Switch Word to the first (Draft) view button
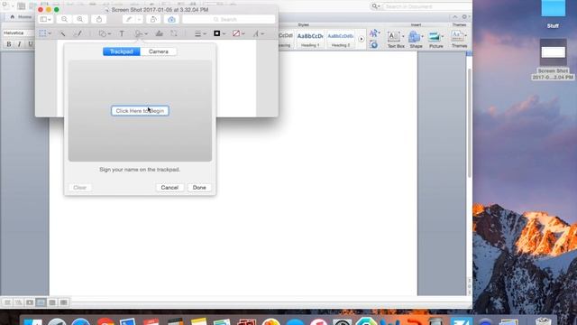This screenshot has height=325, width=577. click(8, 302)
